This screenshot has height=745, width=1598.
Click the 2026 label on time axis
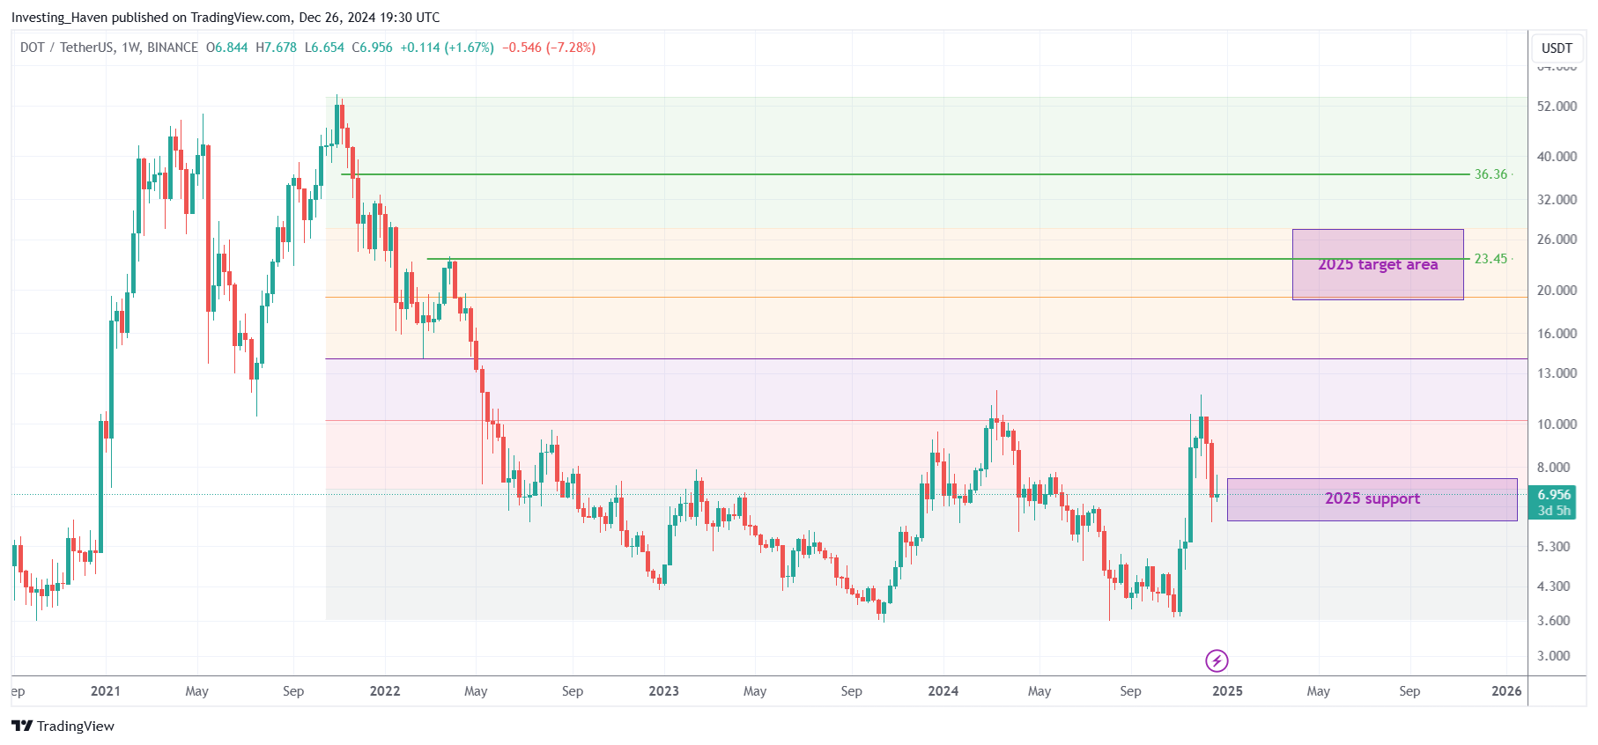pyautogui.click(x=1506, y=691)
